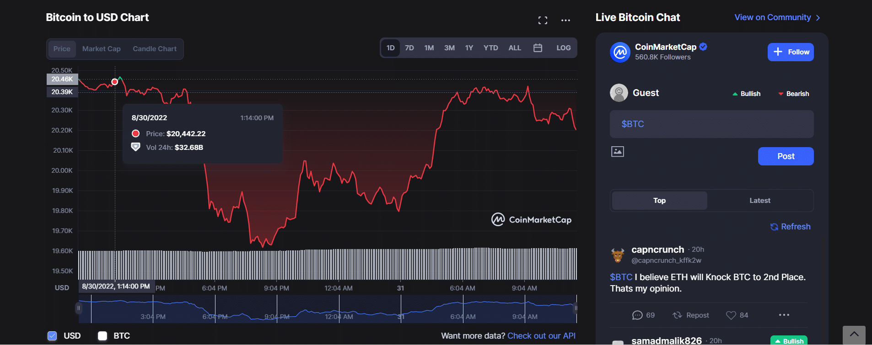
Task: Click the Bitcoin to USD Chart heading
Action: pos(97,17)
